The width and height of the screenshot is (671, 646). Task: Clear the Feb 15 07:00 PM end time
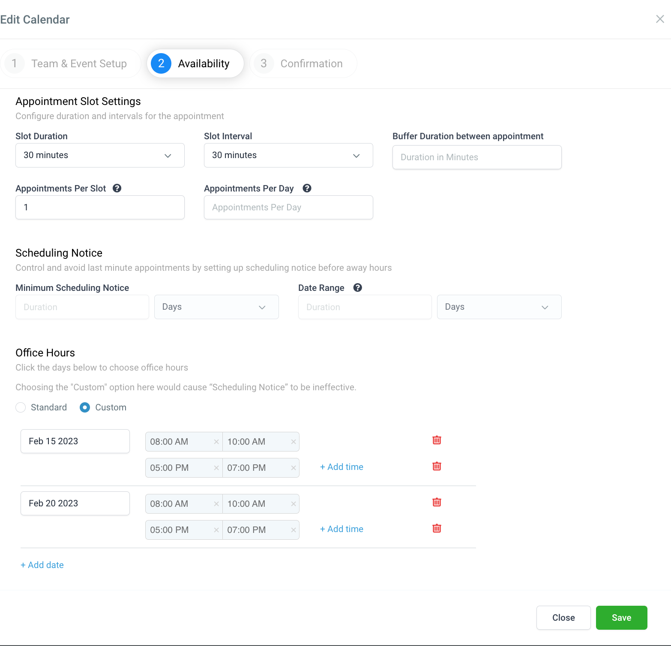click(294, 468)
